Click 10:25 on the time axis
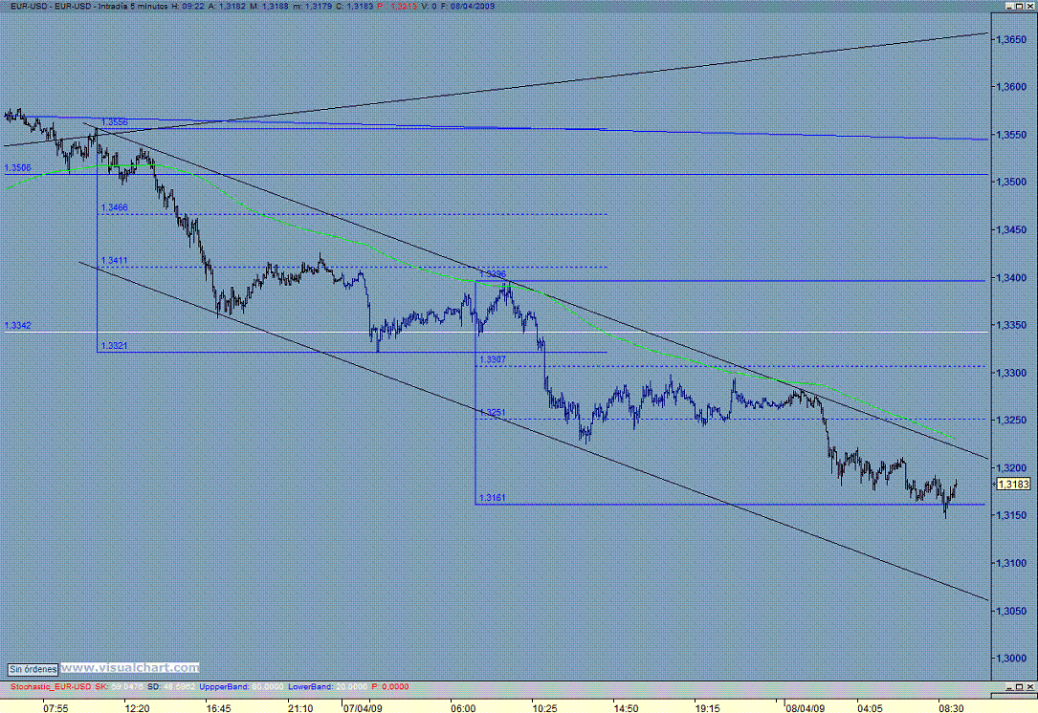This screenshot has height=713, width=1038. [544, 708]
